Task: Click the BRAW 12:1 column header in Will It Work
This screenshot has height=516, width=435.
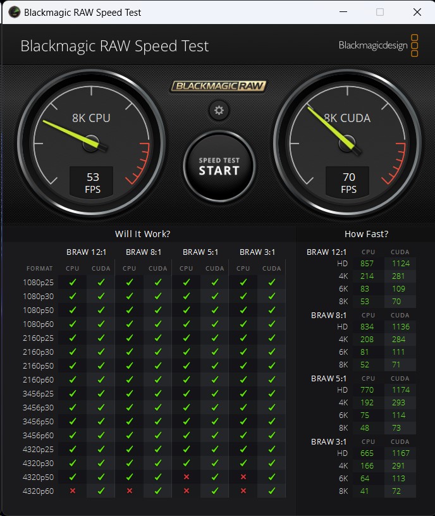Action: click(x=87, y=252)
